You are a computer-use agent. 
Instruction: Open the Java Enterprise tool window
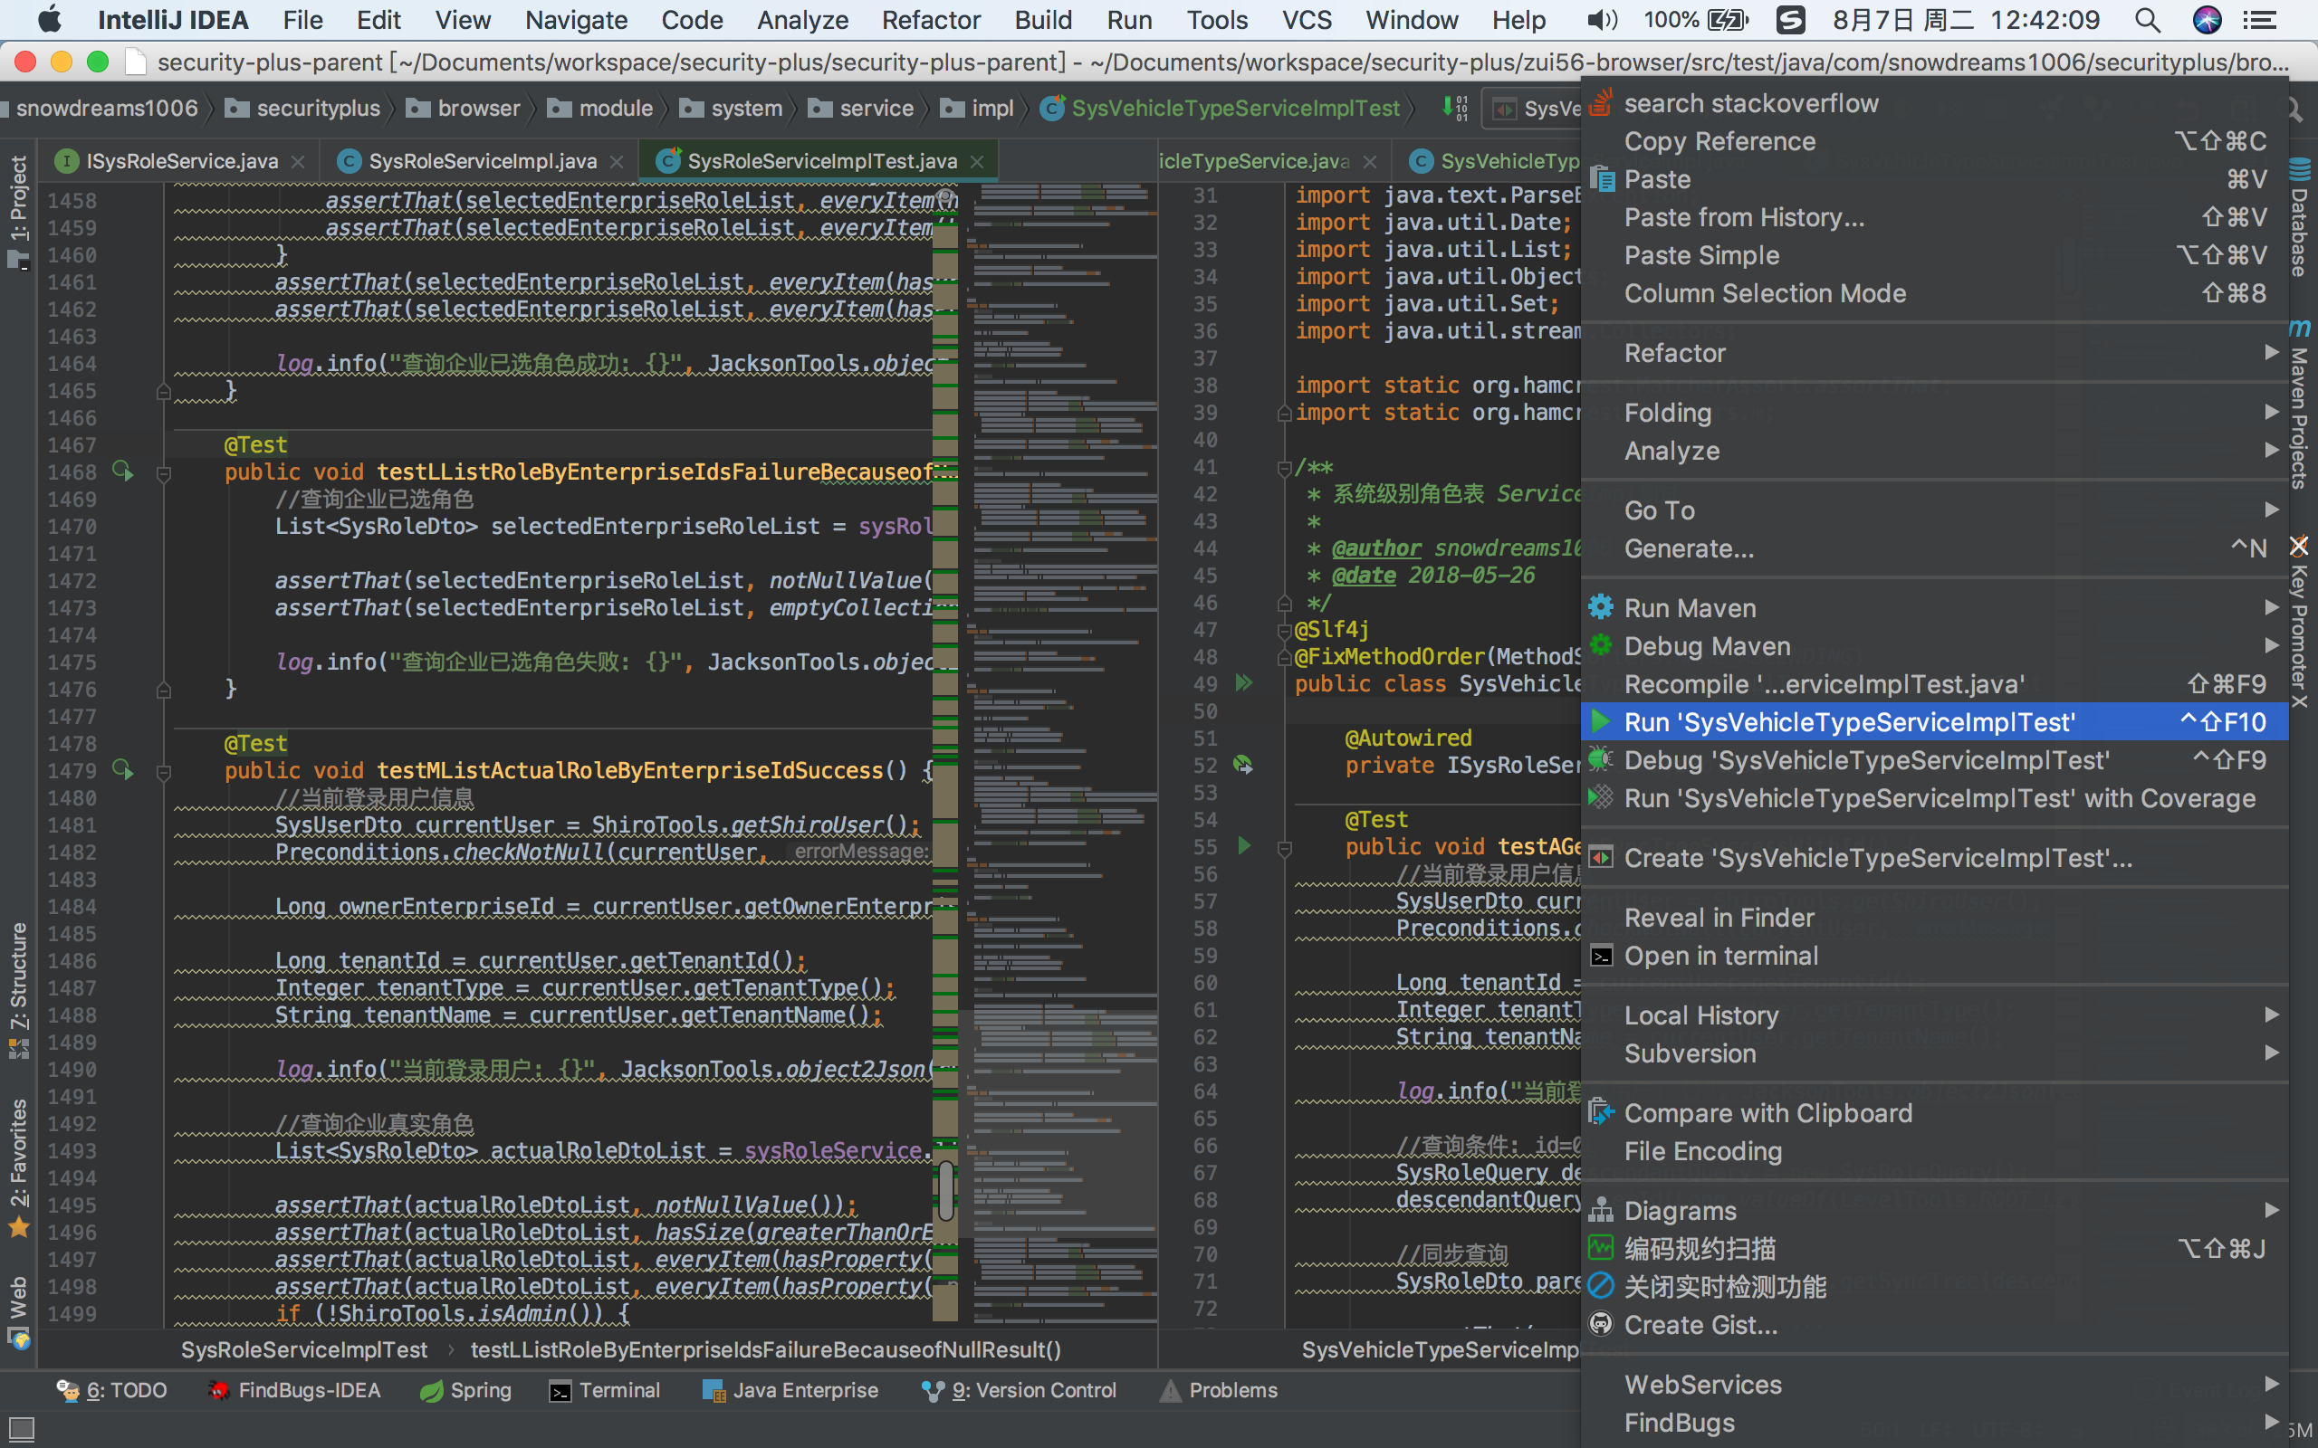790,1389
